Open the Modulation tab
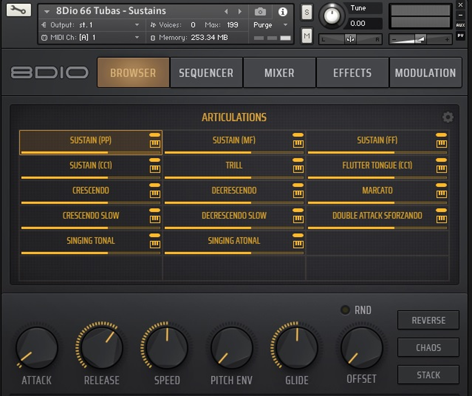Viewport: 472px width, 396px height. 426,72
